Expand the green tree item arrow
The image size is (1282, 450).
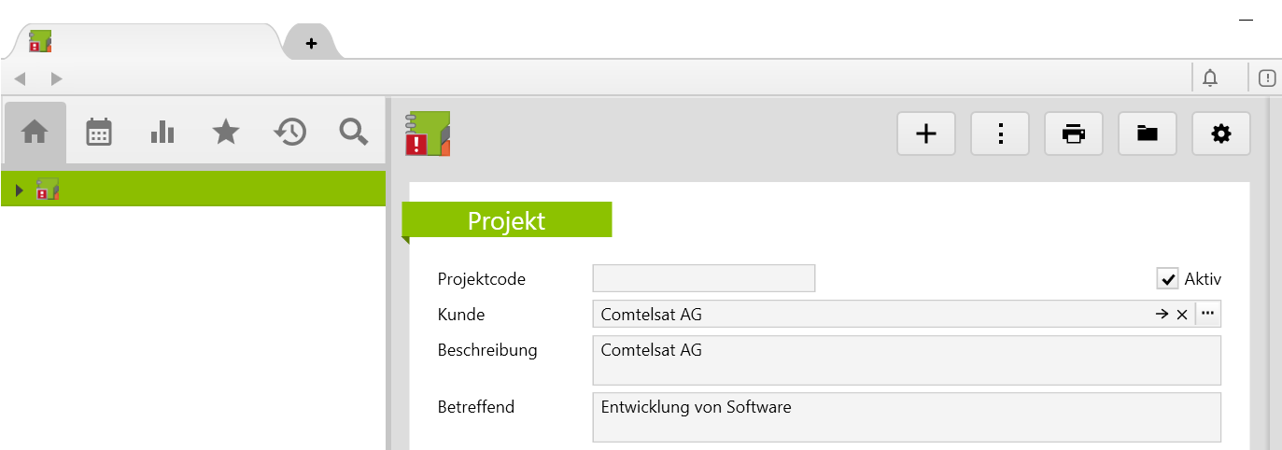click(x=20, y=190)
